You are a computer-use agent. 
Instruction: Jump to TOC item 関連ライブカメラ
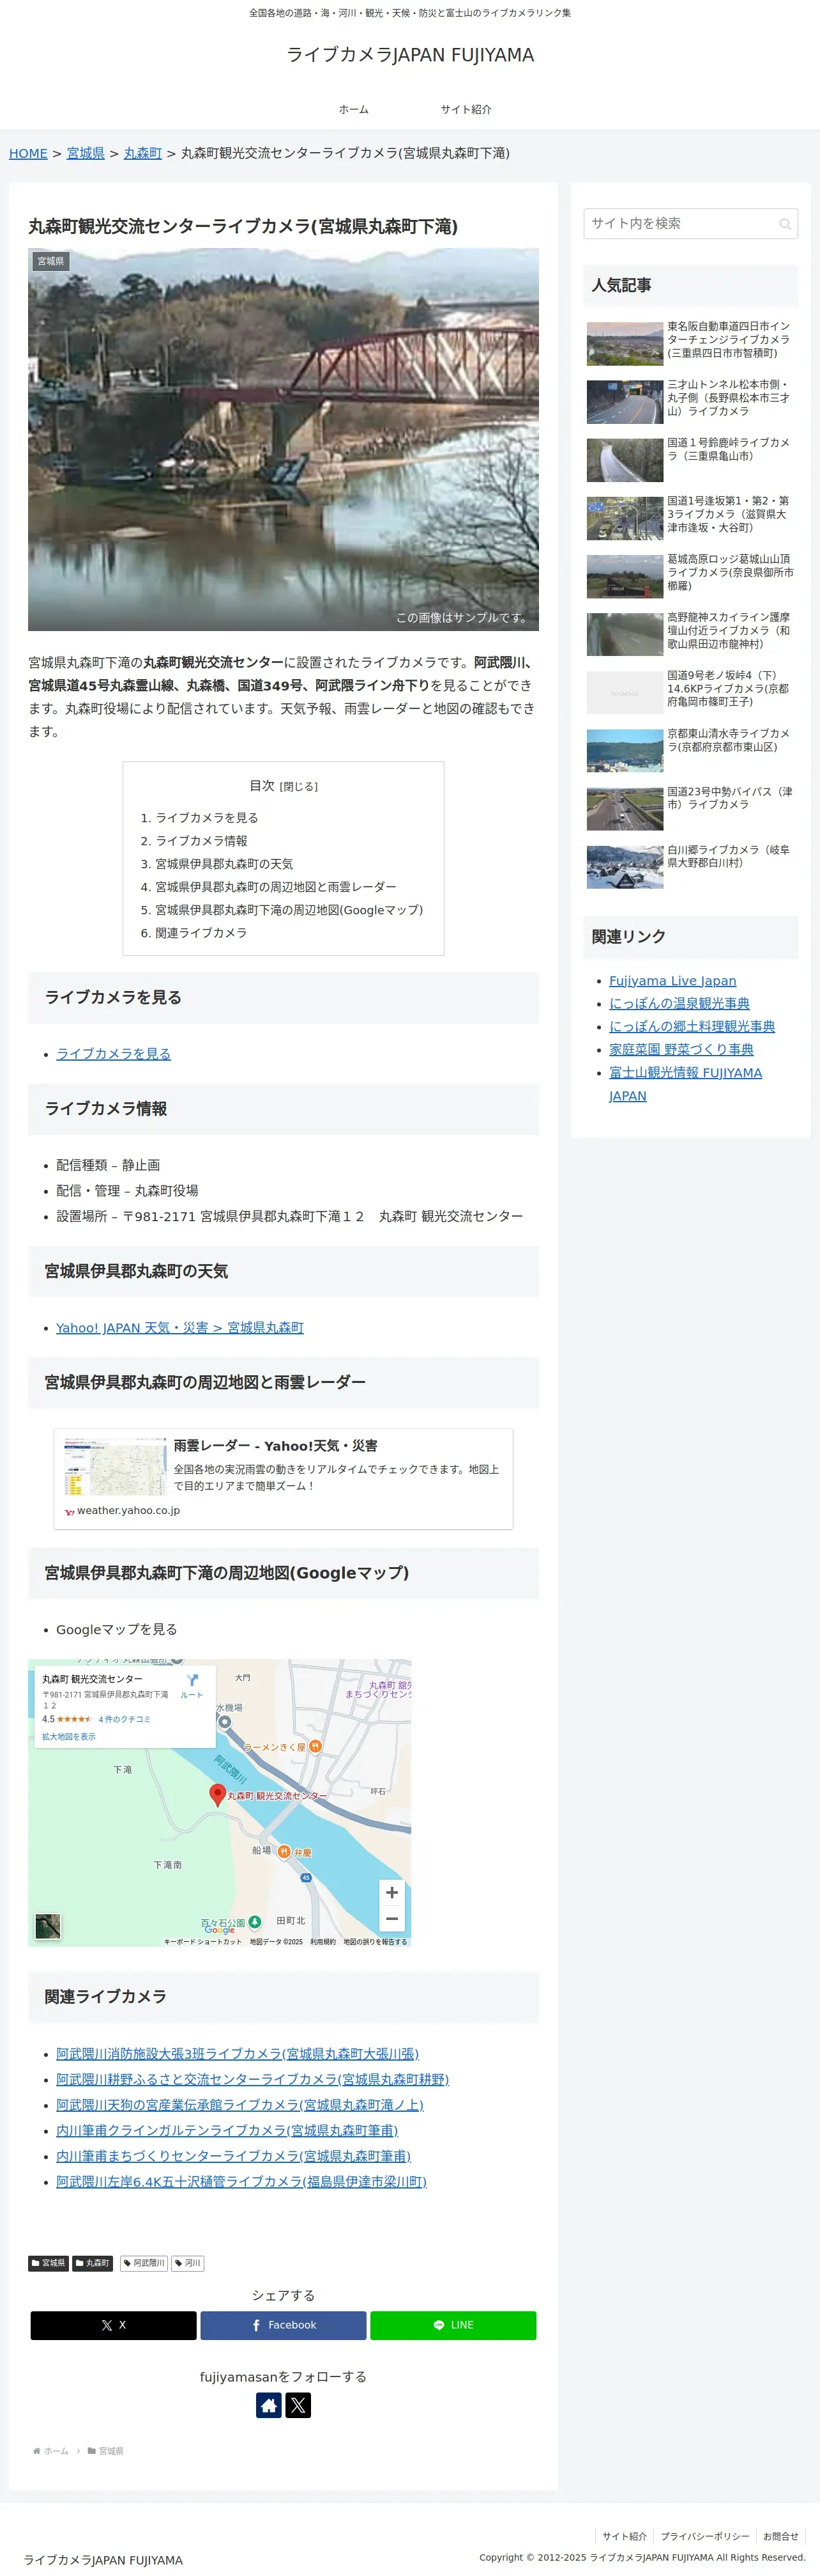[201, 933]
